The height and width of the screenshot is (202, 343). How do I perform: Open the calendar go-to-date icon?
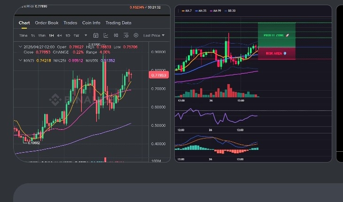(95, 35)
